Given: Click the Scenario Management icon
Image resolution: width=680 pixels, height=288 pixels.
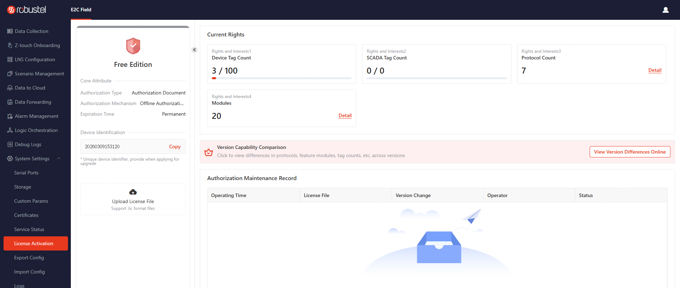Looking at the screenshot, I should tap(10, 74).
